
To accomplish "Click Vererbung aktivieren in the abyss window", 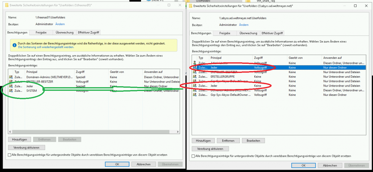I will click(210, 149).
